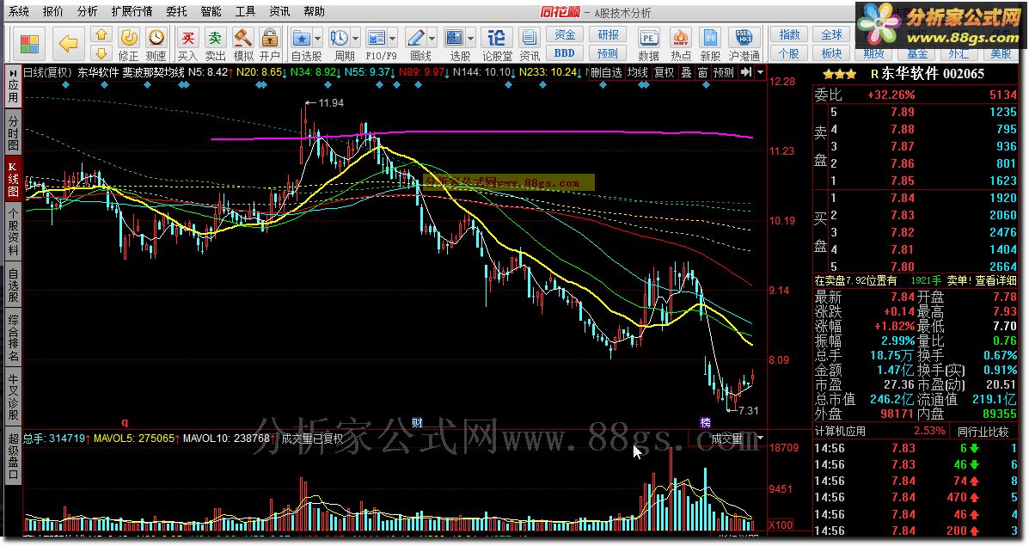Select the 画线 pencil drawing tool
This screenshot has width=1029, height=546.
click(x=415, y=38)
